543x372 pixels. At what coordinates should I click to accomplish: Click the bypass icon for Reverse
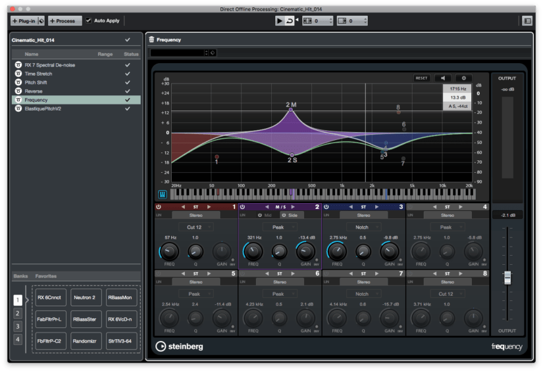pyautogui.click(x=18, y=91)
